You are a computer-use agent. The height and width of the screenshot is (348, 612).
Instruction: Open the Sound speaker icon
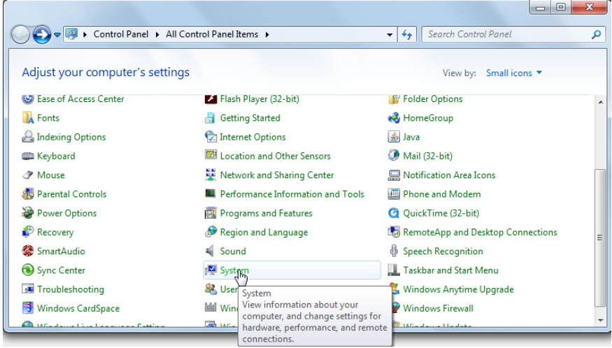pyautogui.click(x=211, y=252)
